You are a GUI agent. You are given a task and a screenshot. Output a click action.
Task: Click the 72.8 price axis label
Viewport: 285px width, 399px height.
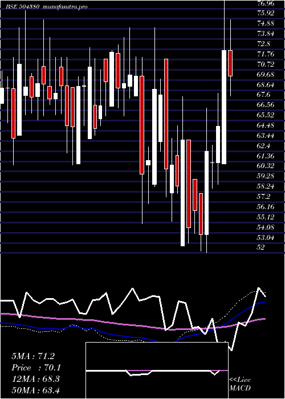tap(263, 43)
